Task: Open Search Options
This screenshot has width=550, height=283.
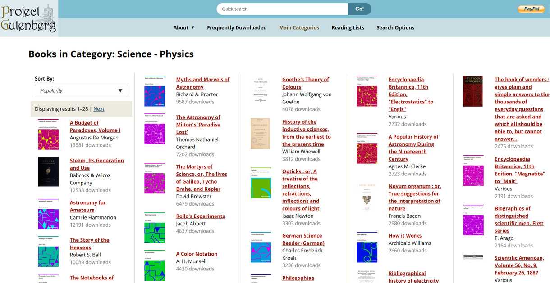Action: coord(395,27)
